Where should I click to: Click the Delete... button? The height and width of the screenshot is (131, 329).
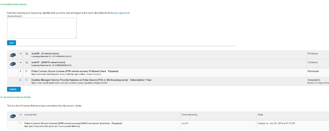(x=14, y=89)
